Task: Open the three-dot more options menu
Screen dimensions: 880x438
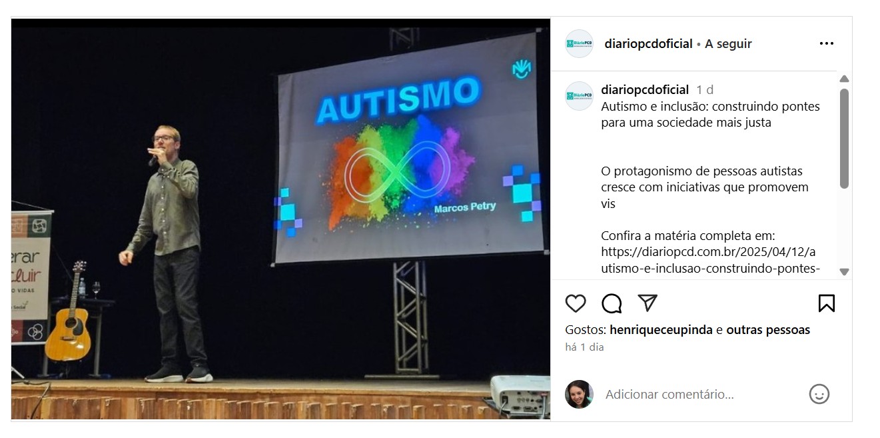Action: (x=827, y=44)
